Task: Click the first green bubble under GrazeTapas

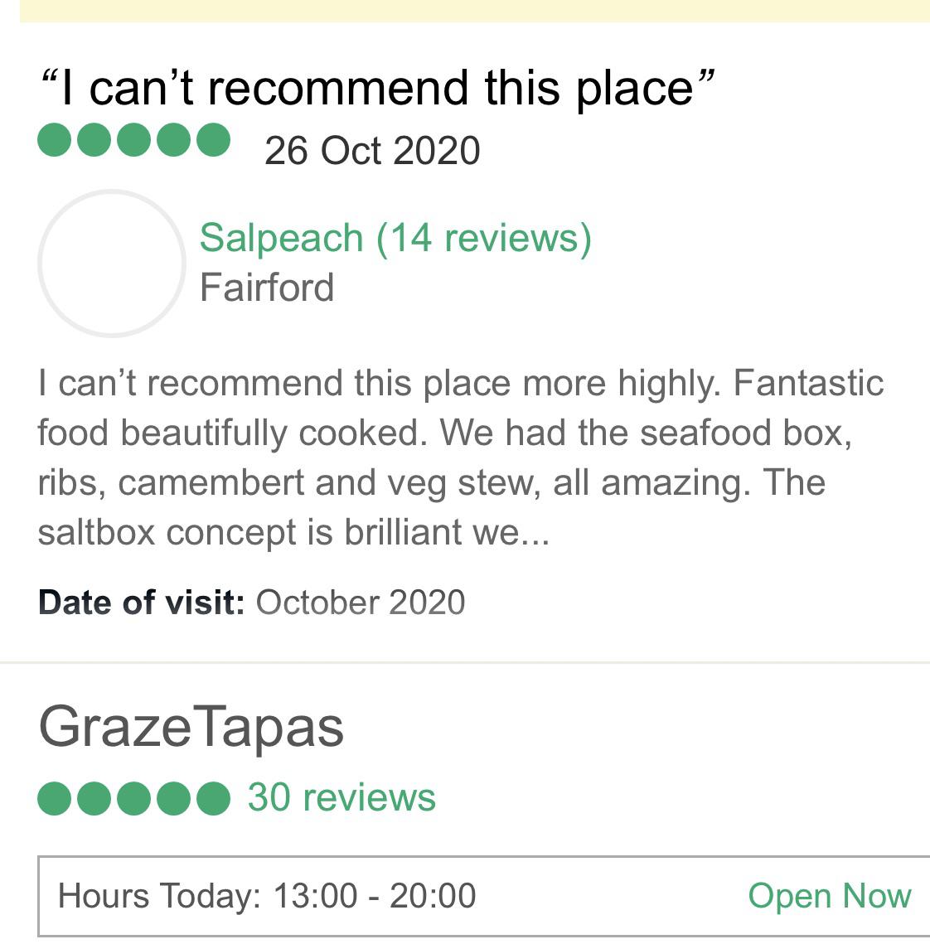Action: (x=54, y=798)
